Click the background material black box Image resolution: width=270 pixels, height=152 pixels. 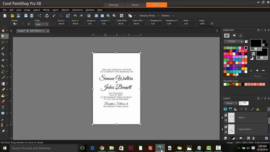262,53
